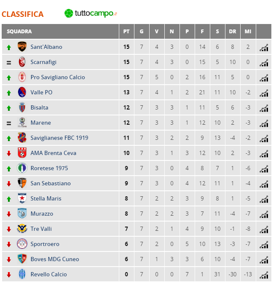Image resolution: width=276 pixels, height=286 pixels.
Task: Open the stats chart icon for Marene
Action: point(264,123)
